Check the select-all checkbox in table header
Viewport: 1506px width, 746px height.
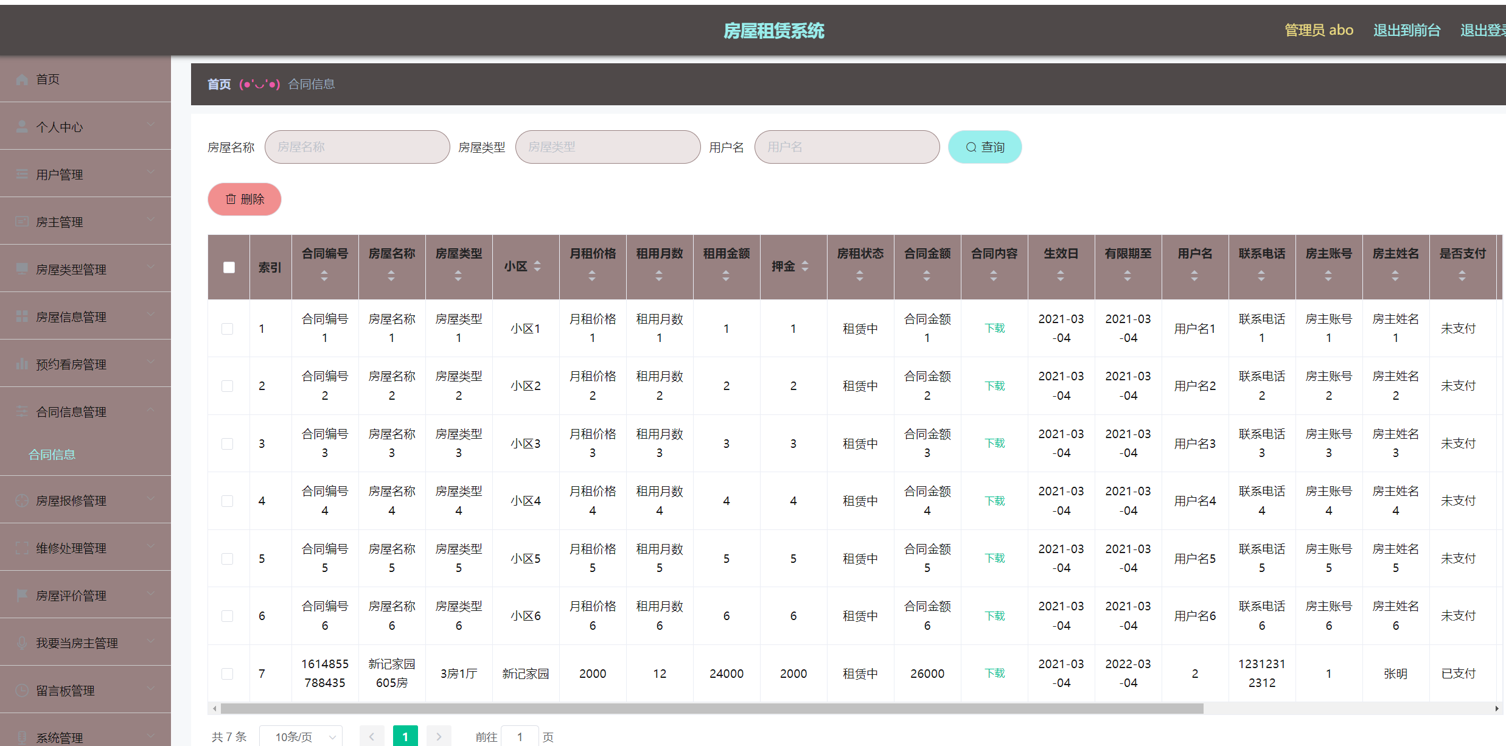click(228, 267)
